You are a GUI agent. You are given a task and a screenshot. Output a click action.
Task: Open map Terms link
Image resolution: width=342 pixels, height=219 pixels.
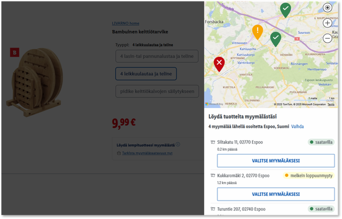tap(331, 104)
